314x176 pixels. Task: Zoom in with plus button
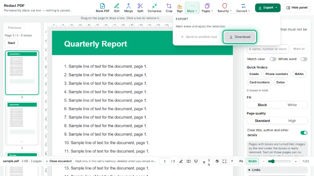pyautogui.click(x=296, y=161)
